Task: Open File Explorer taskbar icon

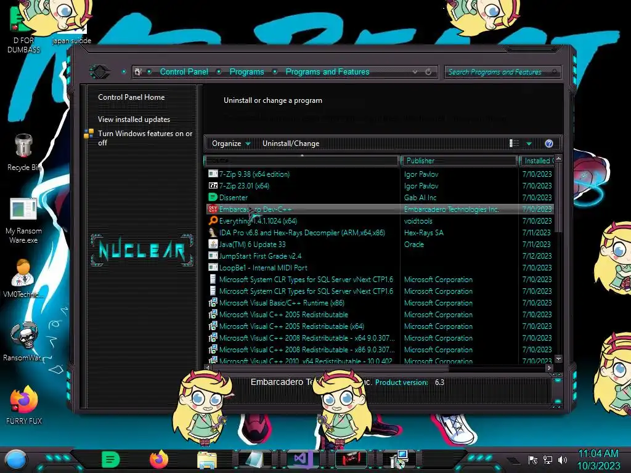Action: pos(207,459)
